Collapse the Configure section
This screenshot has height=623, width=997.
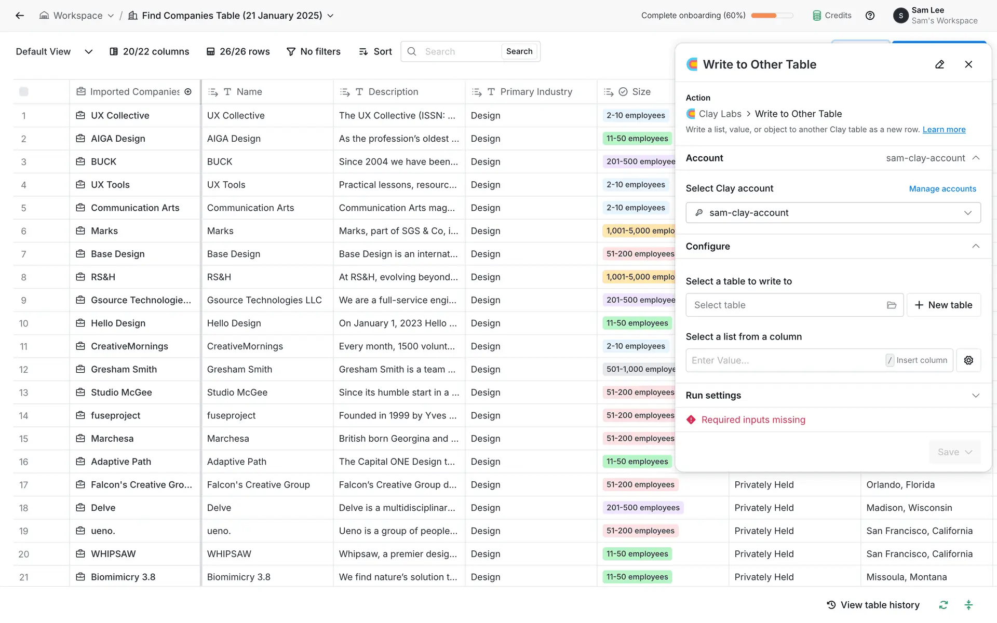(975, 246)
